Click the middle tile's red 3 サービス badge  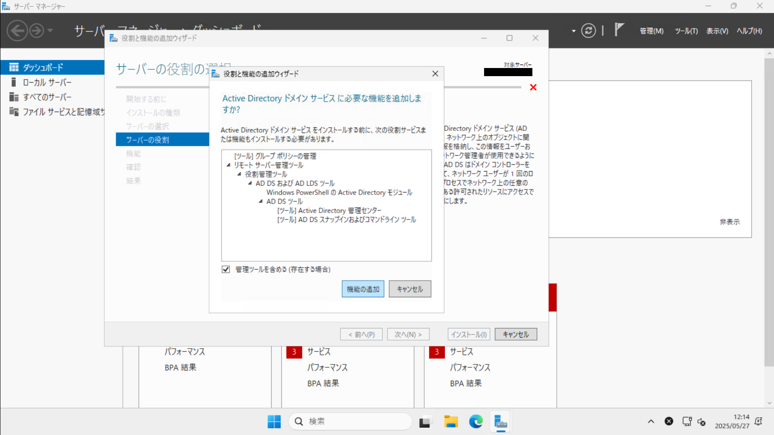tap(294, 352)
